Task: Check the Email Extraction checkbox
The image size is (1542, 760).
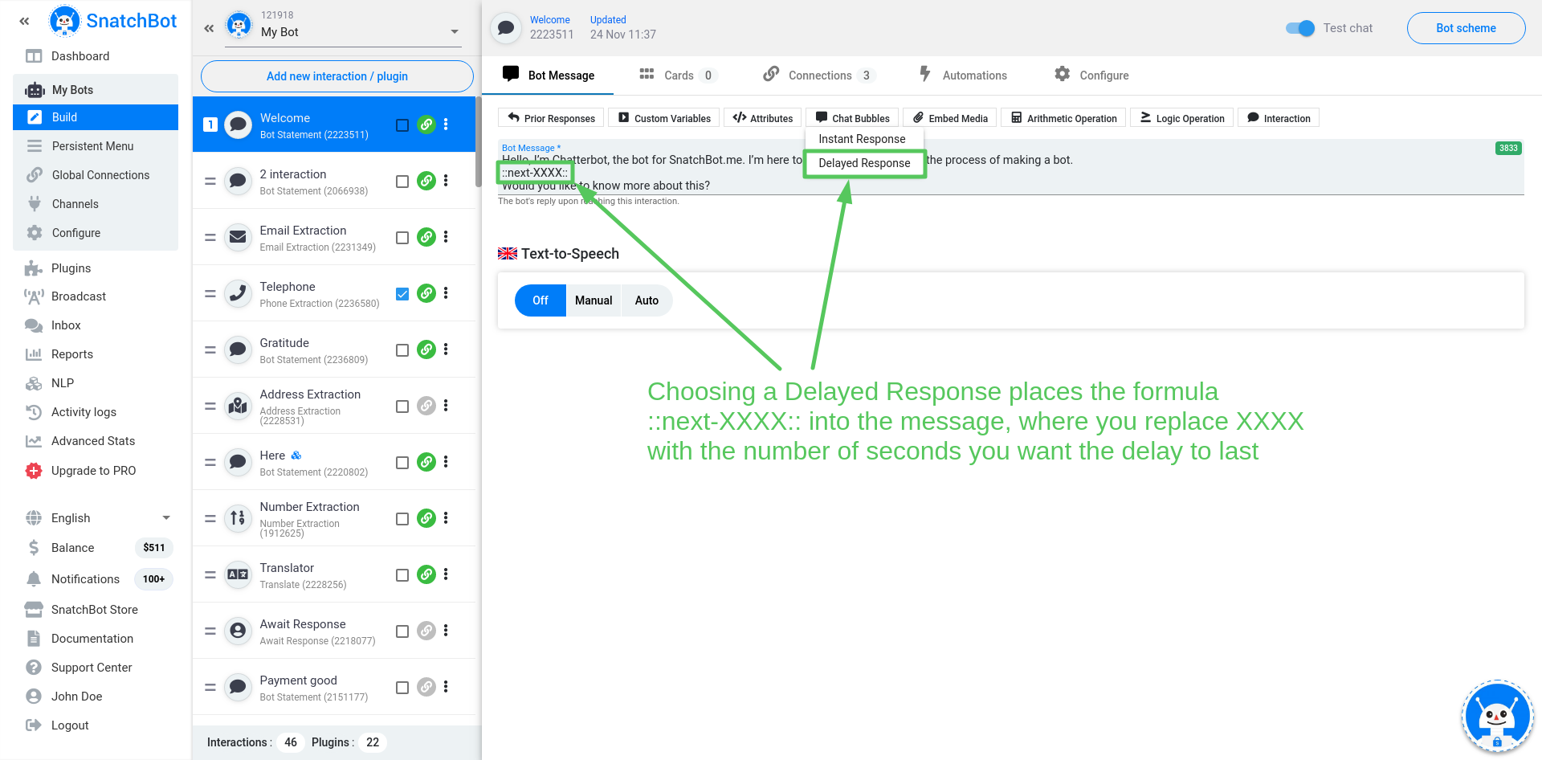Action: coord(402,238)
